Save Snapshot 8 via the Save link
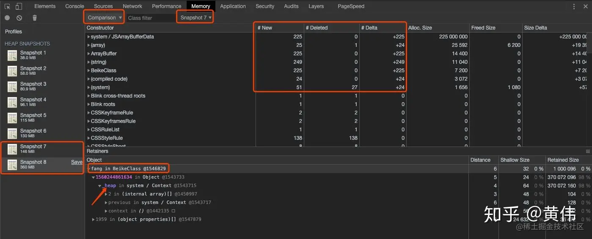592x239 pixels. (x=77, y=162)
